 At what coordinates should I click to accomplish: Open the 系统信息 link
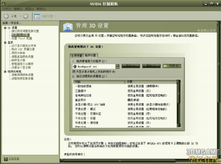pos(14,158)
